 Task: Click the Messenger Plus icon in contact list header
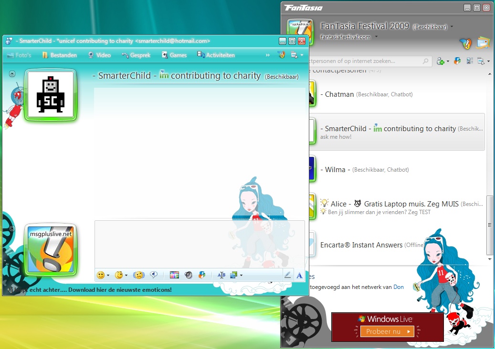click(465, 43)
